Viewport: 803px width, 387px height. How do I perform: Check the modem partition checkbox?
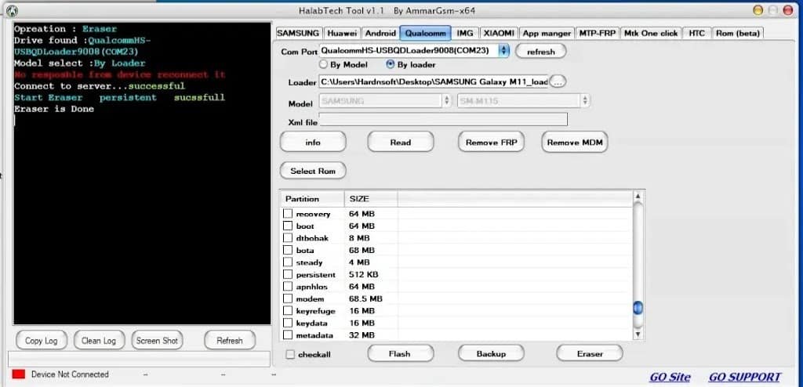(x=288, y=298)
